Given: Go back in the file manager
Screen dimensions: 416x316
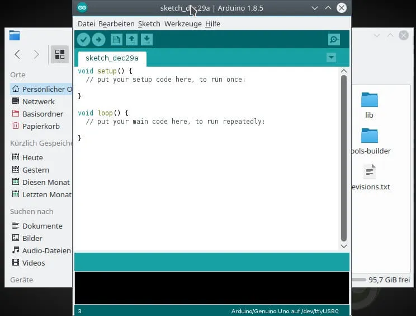Looking at the screenshot, I should click(x=17, y=54).
